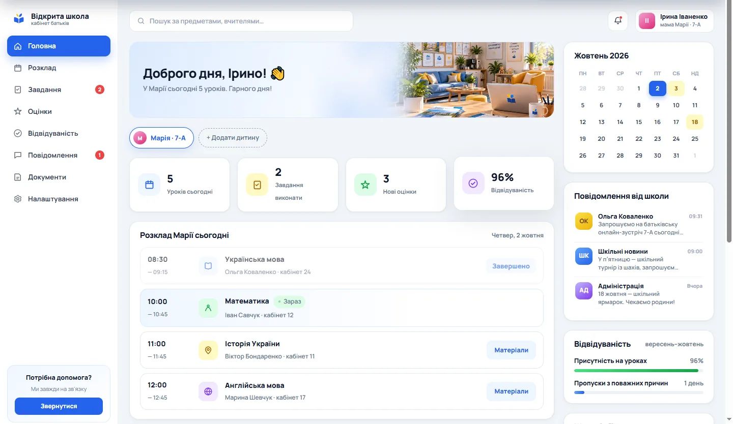
Task: Open Налаштування in the sidebar
Action: tap(59, 199)
